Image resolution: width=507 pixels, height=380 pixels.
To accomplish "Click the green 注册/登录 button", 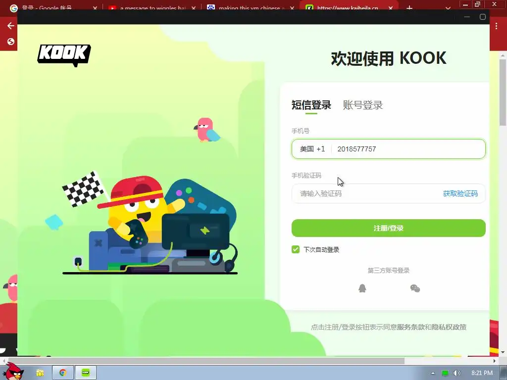I will tap(388, 228).
